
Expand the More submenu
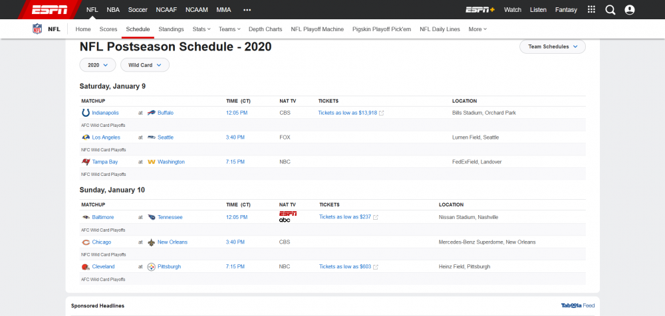pos(477,29)
